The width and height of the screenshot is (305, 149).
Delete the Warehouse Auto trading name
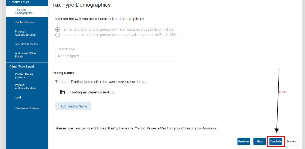pyautogui.click(x=283, y=92)
